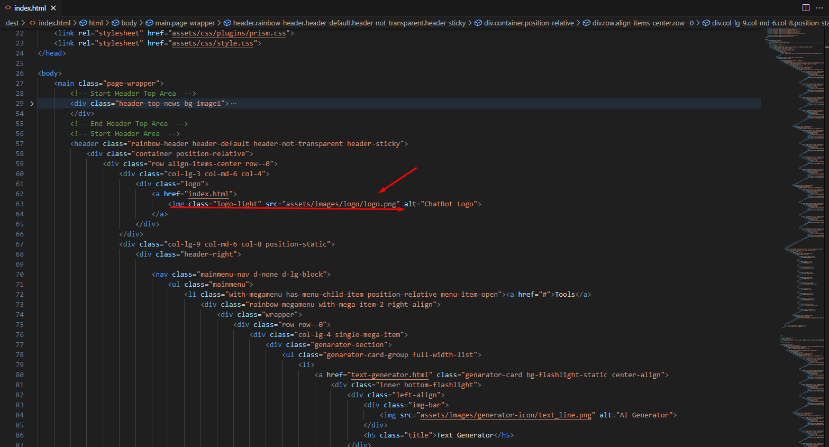Open the assets/images/logo/logo.png link

coord(341,204)
